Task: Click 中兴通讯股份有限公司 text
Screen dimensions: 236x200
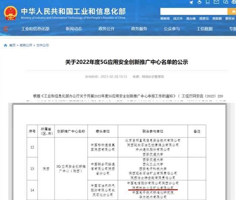Action: pos(153,150)
